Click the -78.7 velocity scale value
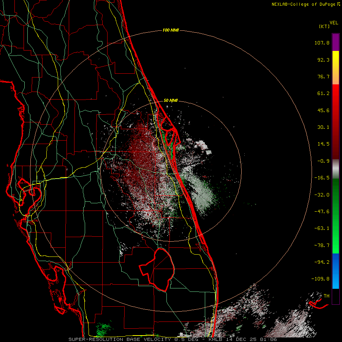The image size is (342, 342). [322, 245]
